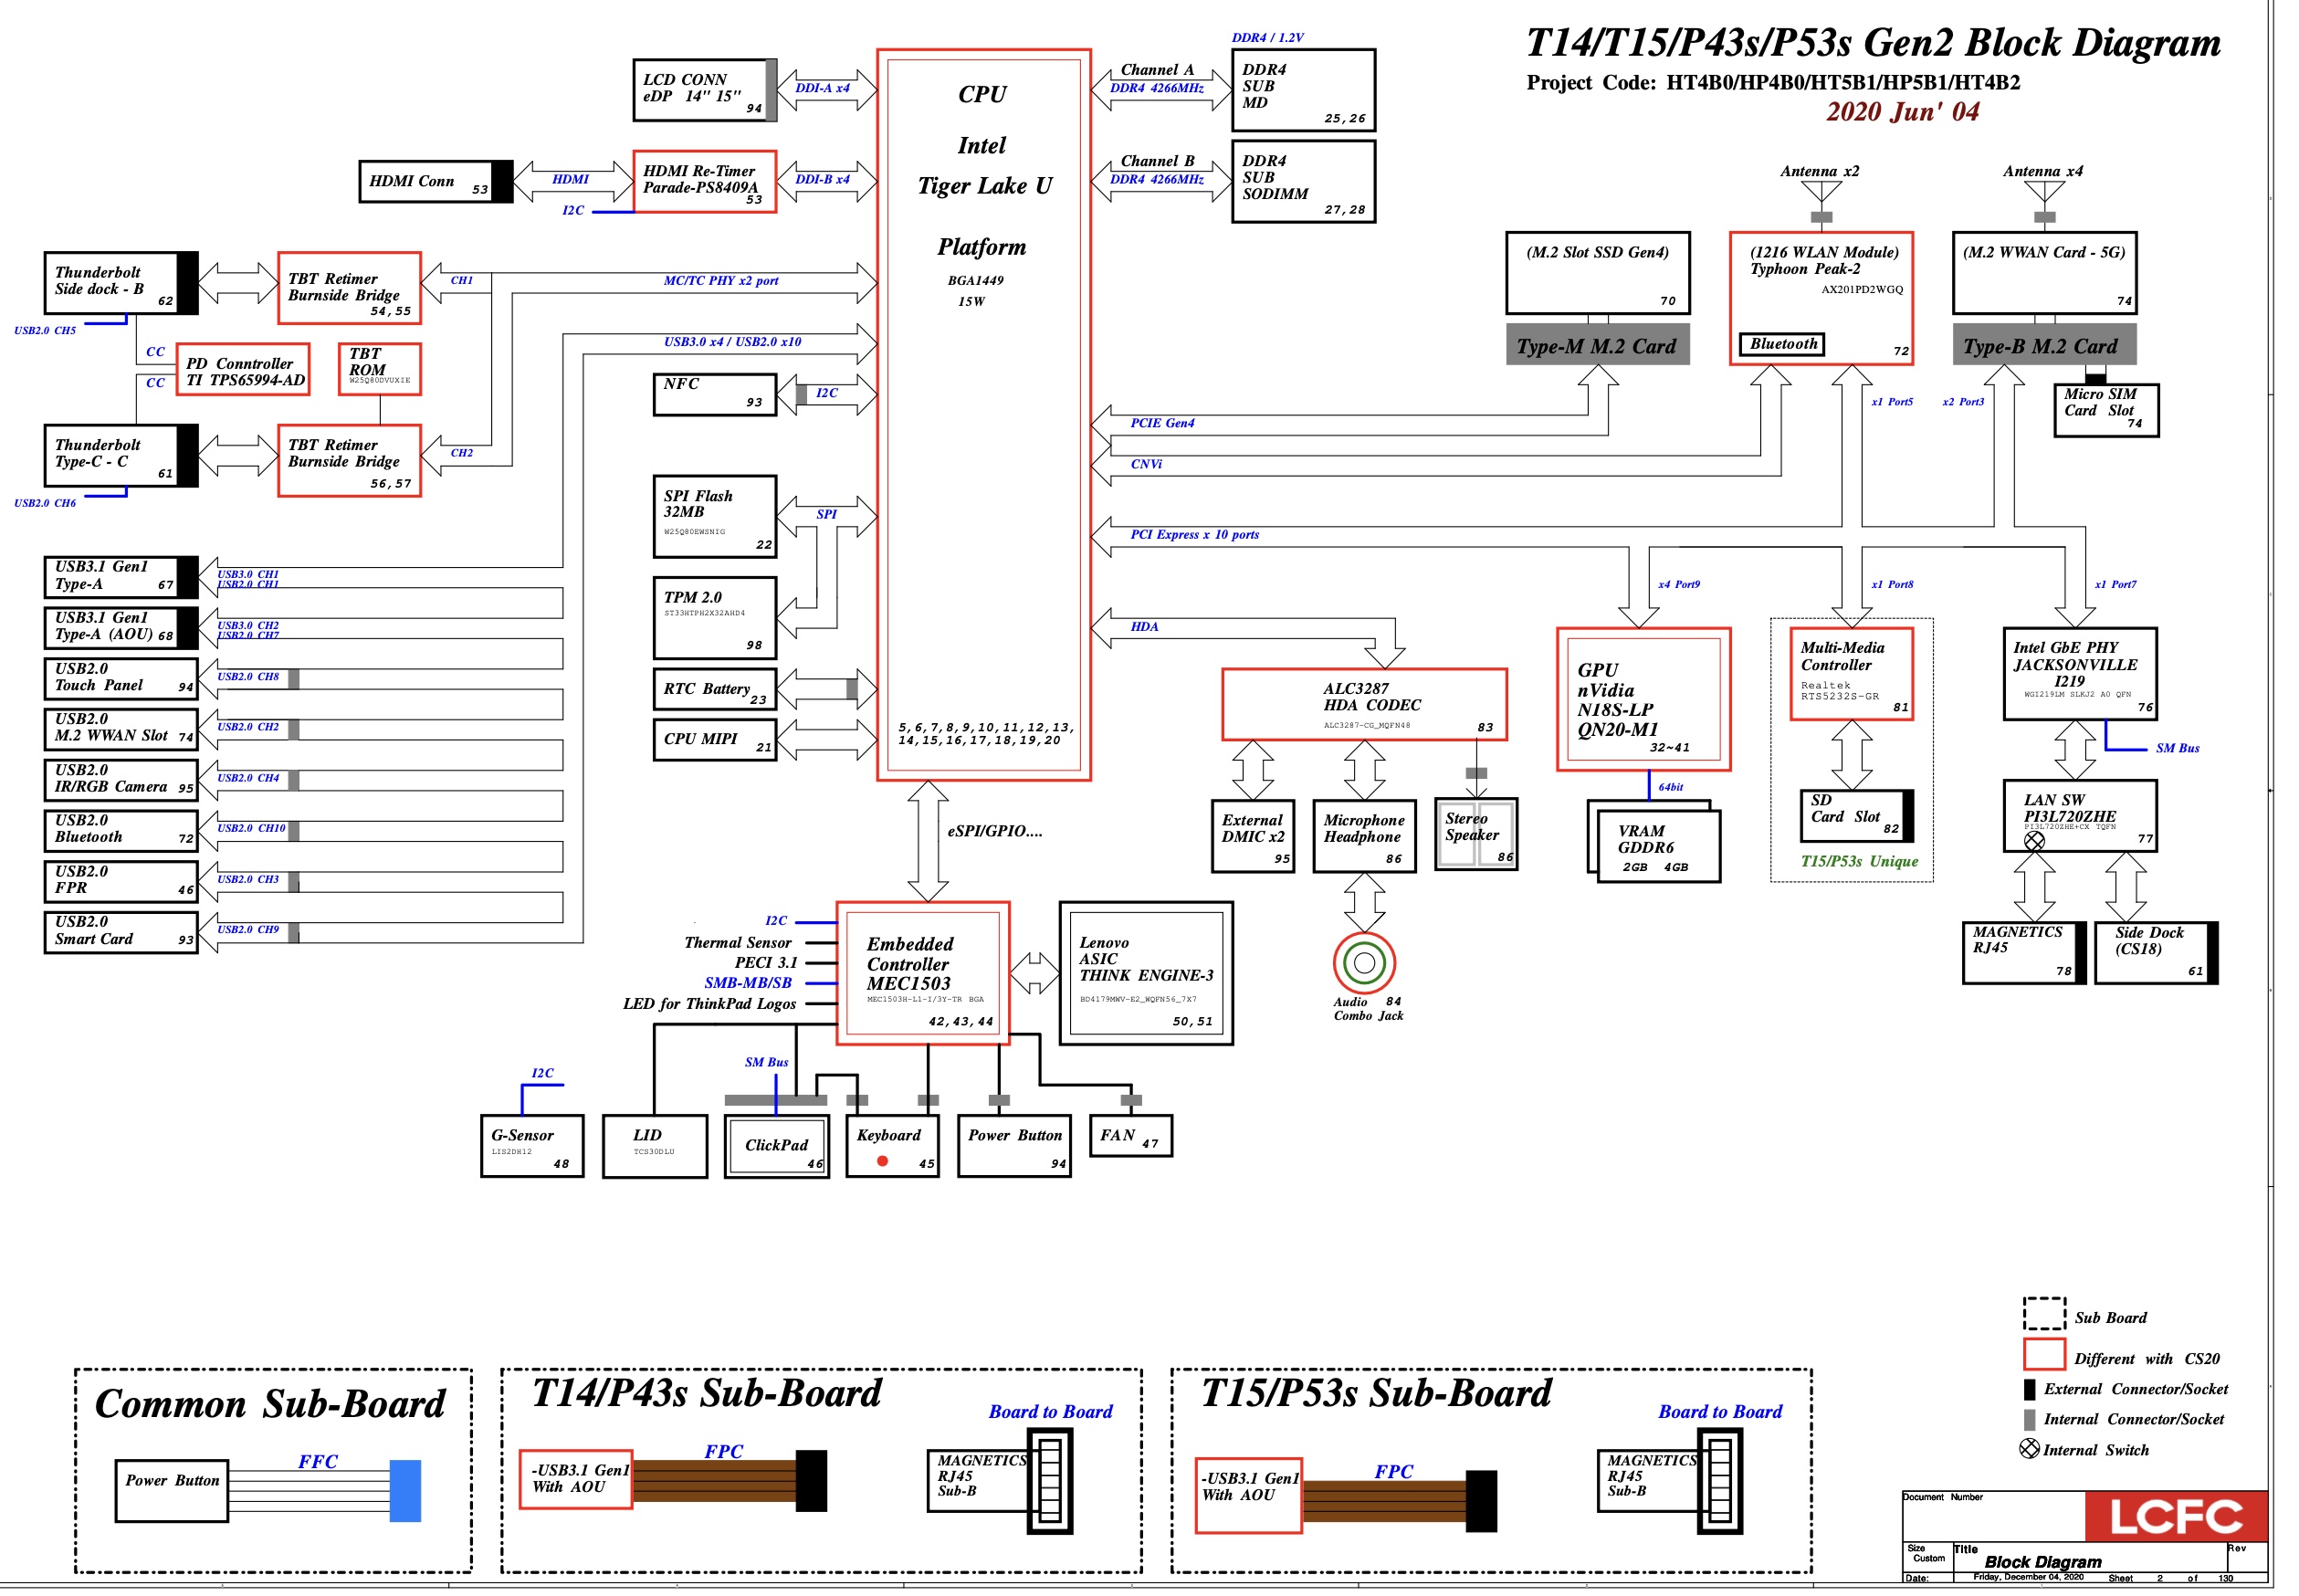The width and height of the screenshot is (2299, 1596).
Task: Select the M.2 WWAN Card - 5G block
Action: (x=2044, y=273)
